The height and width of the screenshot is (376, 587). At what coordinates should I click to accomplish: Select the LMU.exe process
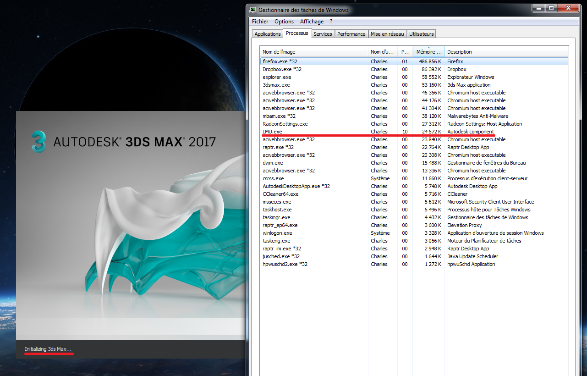coord(414,132)
